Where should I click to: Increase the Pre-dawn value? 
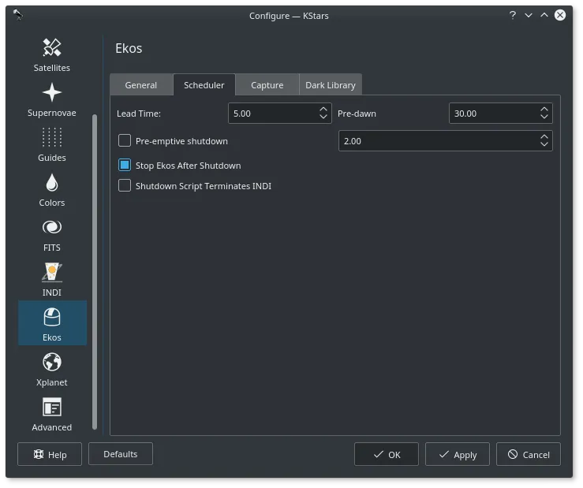[x=544, y=110]
